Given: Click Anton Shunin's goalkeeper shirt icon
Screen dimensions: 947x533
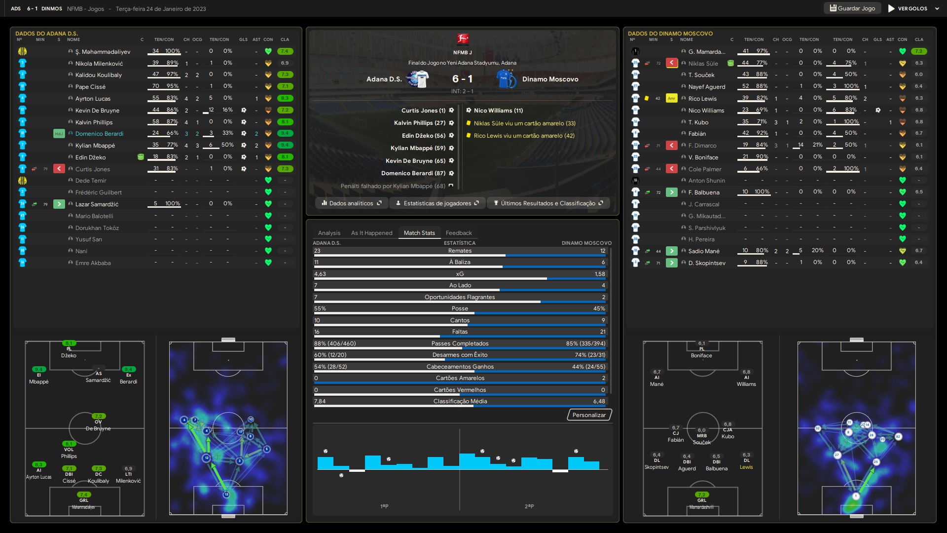Looking at the screenshot, I should pyautogui.click(x=635, y=181).
